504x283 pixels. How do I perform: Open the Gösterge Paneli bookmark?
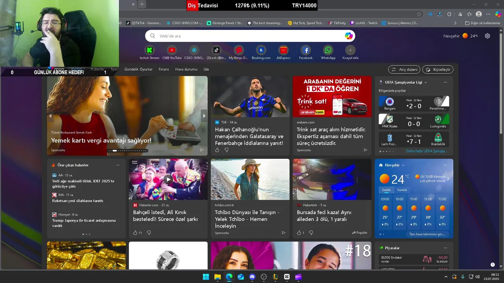(225, 23)
